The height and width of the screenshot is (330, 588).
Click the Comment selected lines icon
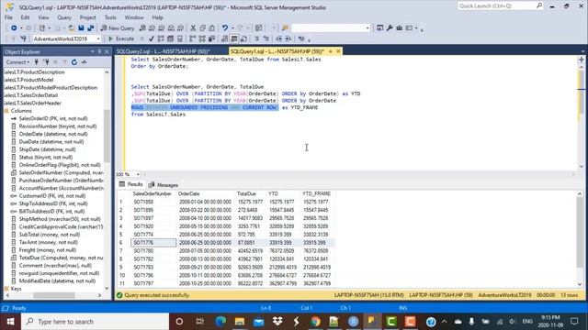click(257, 38)
